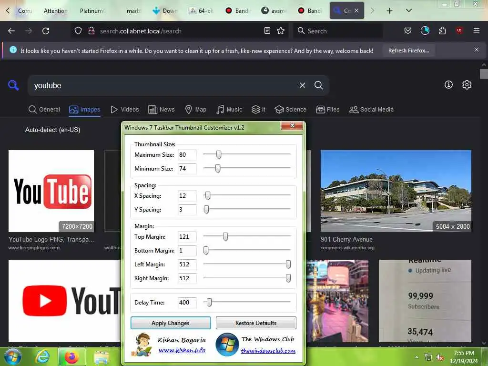
Task: Open Windows Explorer from the taskbar
Action: coord(102,357)
